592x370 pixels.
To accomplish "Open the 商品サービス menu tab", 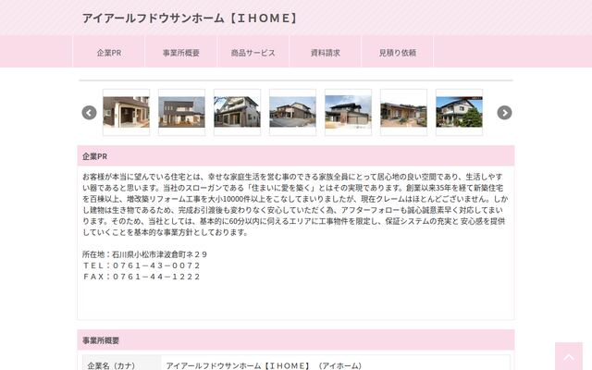I will [x=253, y=53].
